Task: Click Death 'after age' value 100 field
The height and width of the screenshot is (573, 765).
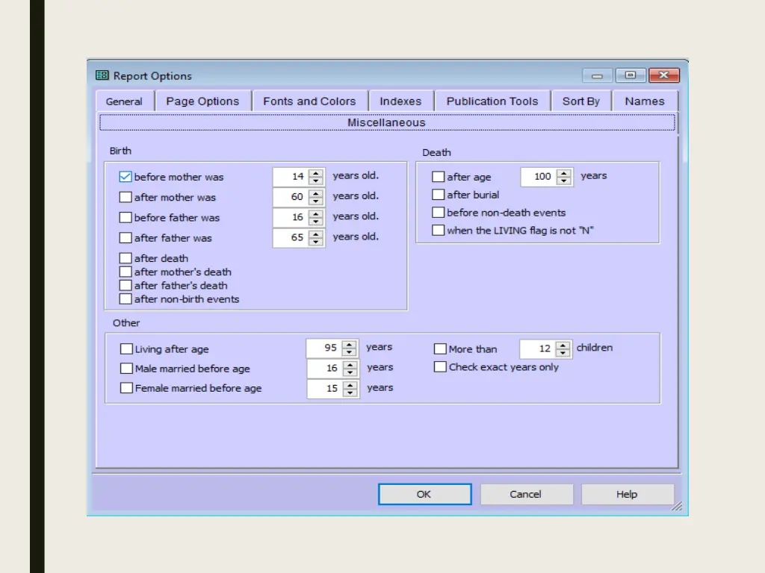Action: [x=539, y=176]
